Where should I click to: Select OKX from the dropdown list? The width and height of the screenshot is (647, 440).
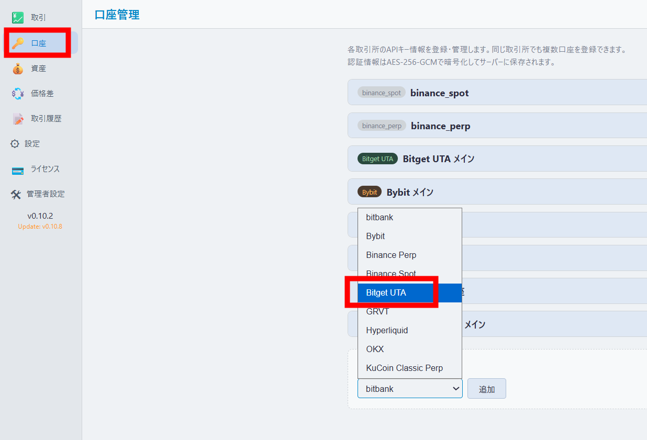tap(375, 349)
